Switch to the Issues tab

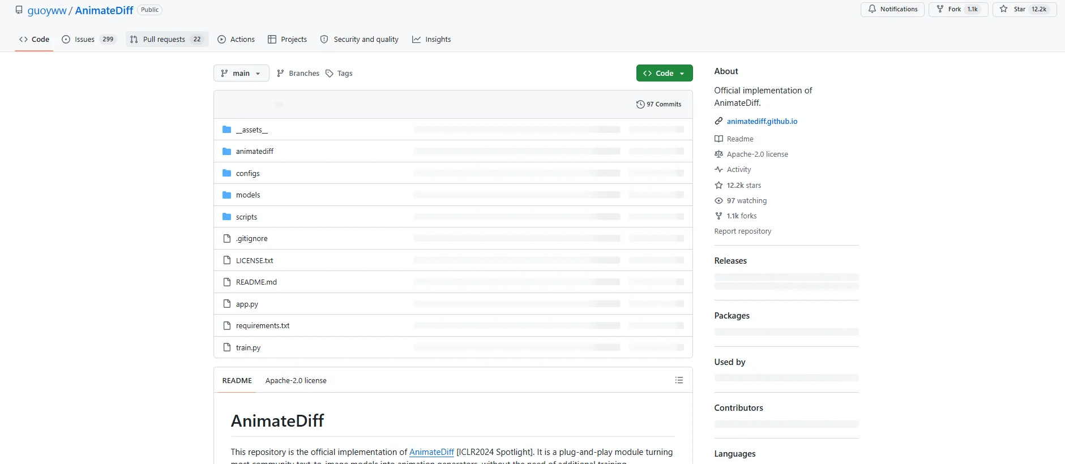click(x=88, y=40)
